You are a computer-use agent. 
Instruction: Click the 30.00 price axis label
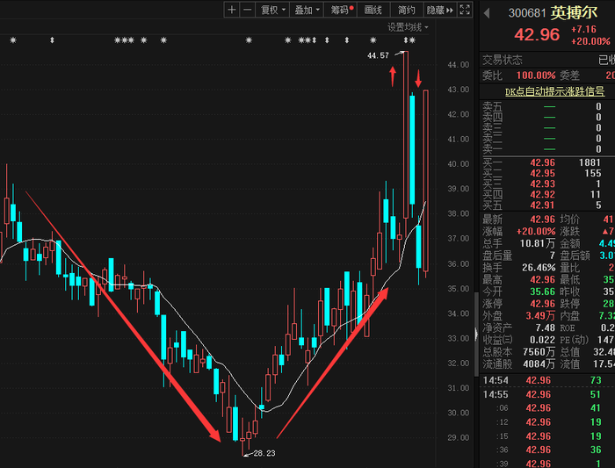point(458,413)
